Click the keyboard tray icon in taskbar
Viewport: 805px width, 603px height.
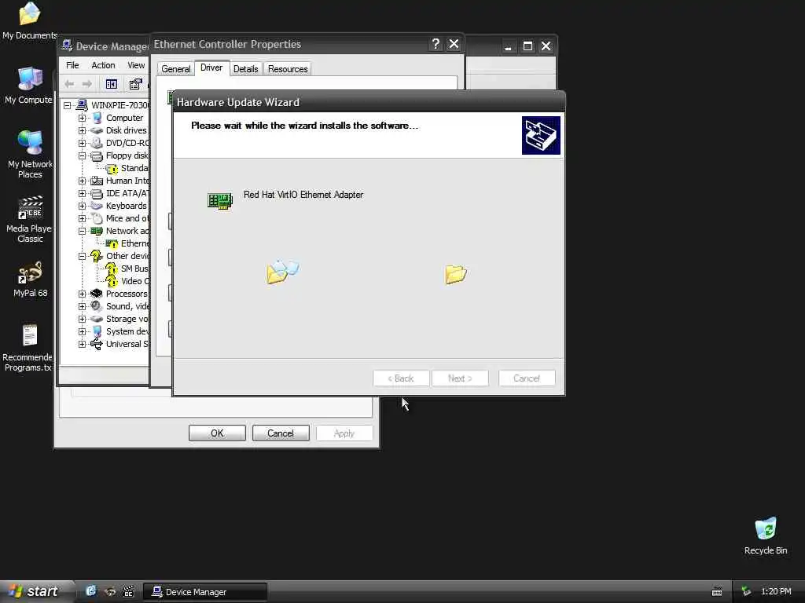(x=717, y=592)
